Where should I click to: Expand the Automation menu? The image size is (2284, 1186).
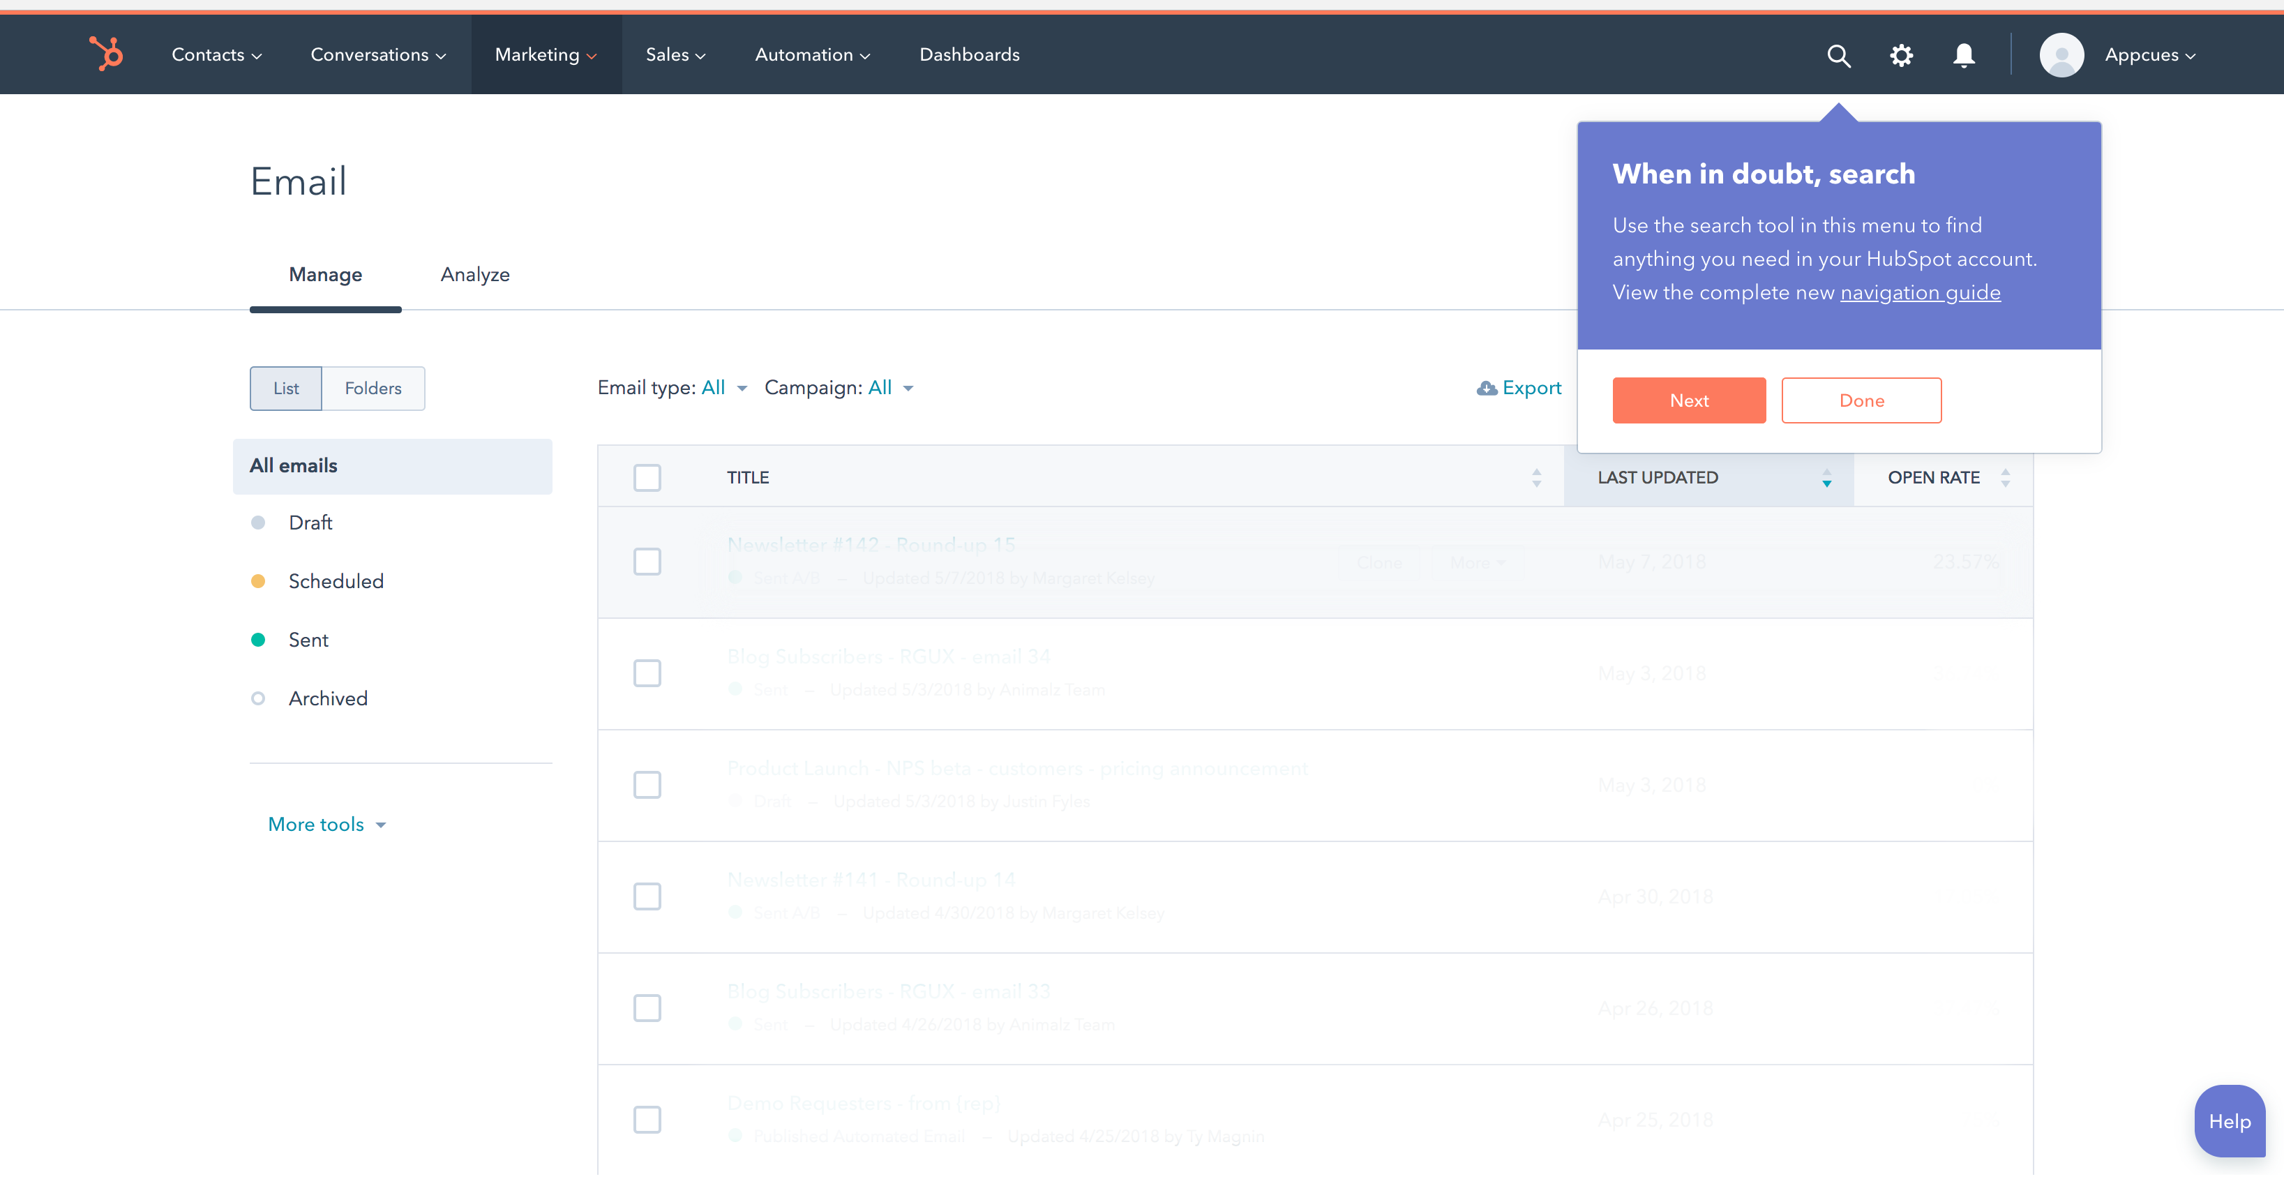pyautogui.click(x=812, y=55)
